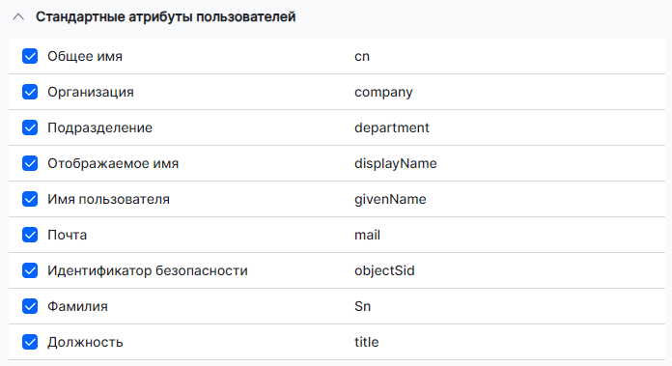
Task: Select the department attribute text
Action: pos(392,128)
